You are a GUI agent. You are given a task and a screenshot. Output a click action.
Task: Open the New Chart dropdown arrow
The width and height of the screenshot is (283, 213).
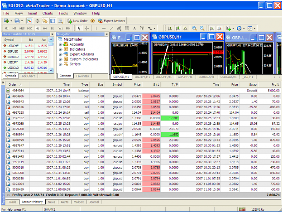(11, 21)
